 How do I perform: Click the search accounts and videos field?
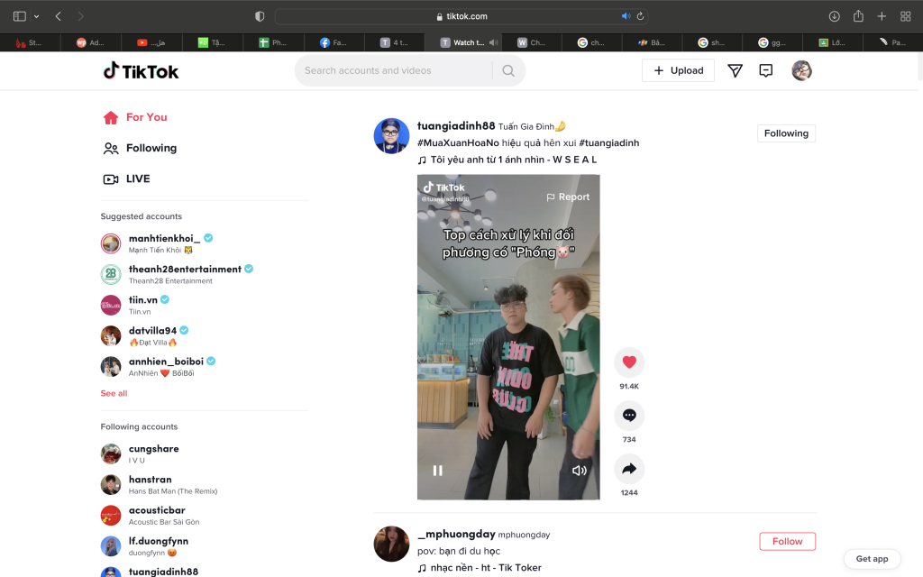395,70
